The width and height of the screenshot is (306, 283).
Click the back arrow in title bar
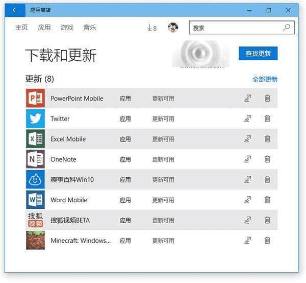[x=15, y=10]
